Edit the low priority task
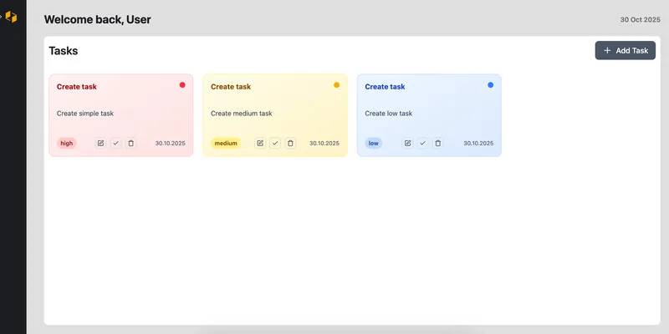 pyautogui.click(x=408, y=143)
